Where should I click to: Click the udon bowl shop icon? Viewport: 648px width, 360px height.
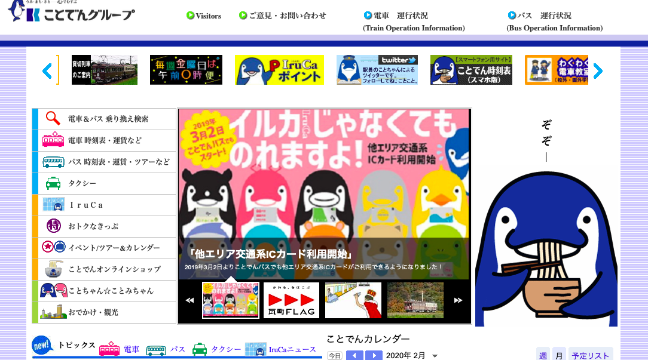click(x=54, y=269)
